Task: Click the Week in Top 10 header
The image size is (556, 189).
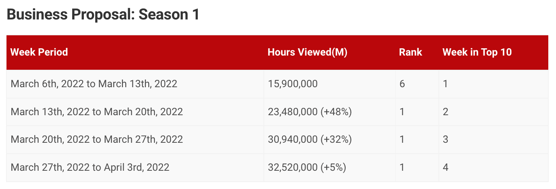Action: pyautogui.click(x=477, y=52)
